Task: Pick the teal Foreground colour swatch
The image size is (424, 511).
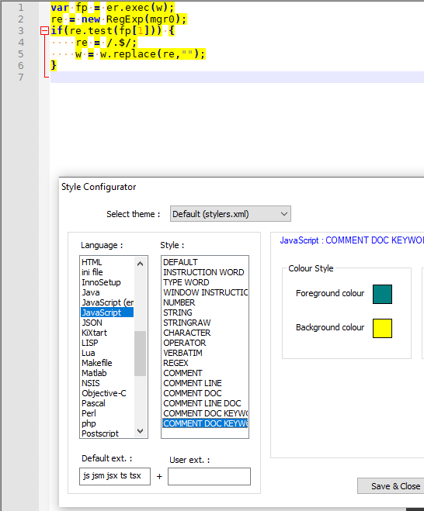Action: coord(382,295)
